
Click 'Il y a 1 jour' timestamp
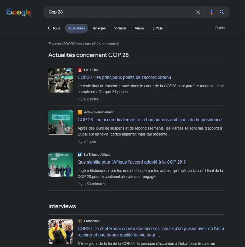pyautogui.click(x=87, y=141)
